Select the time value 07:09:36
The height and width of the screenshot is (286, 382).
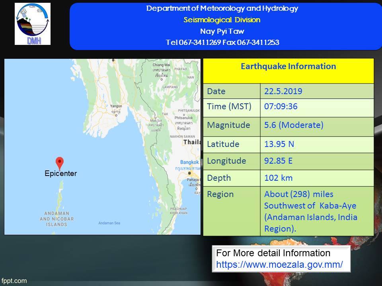point(281,107)
